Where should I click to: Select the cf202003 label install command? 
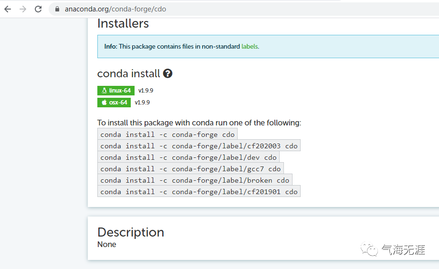click(199, 146)
